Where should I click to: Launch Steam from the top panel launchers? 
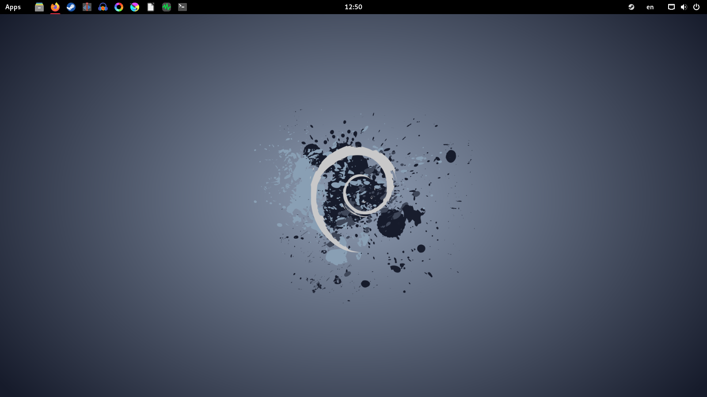tap(71, 7)
